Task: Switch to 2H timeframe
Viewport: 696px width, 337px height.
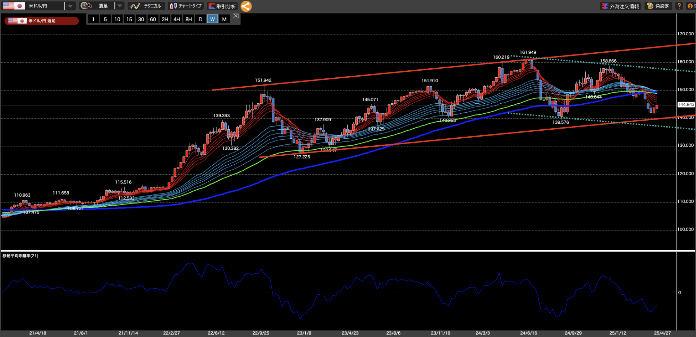Action: 165,19
